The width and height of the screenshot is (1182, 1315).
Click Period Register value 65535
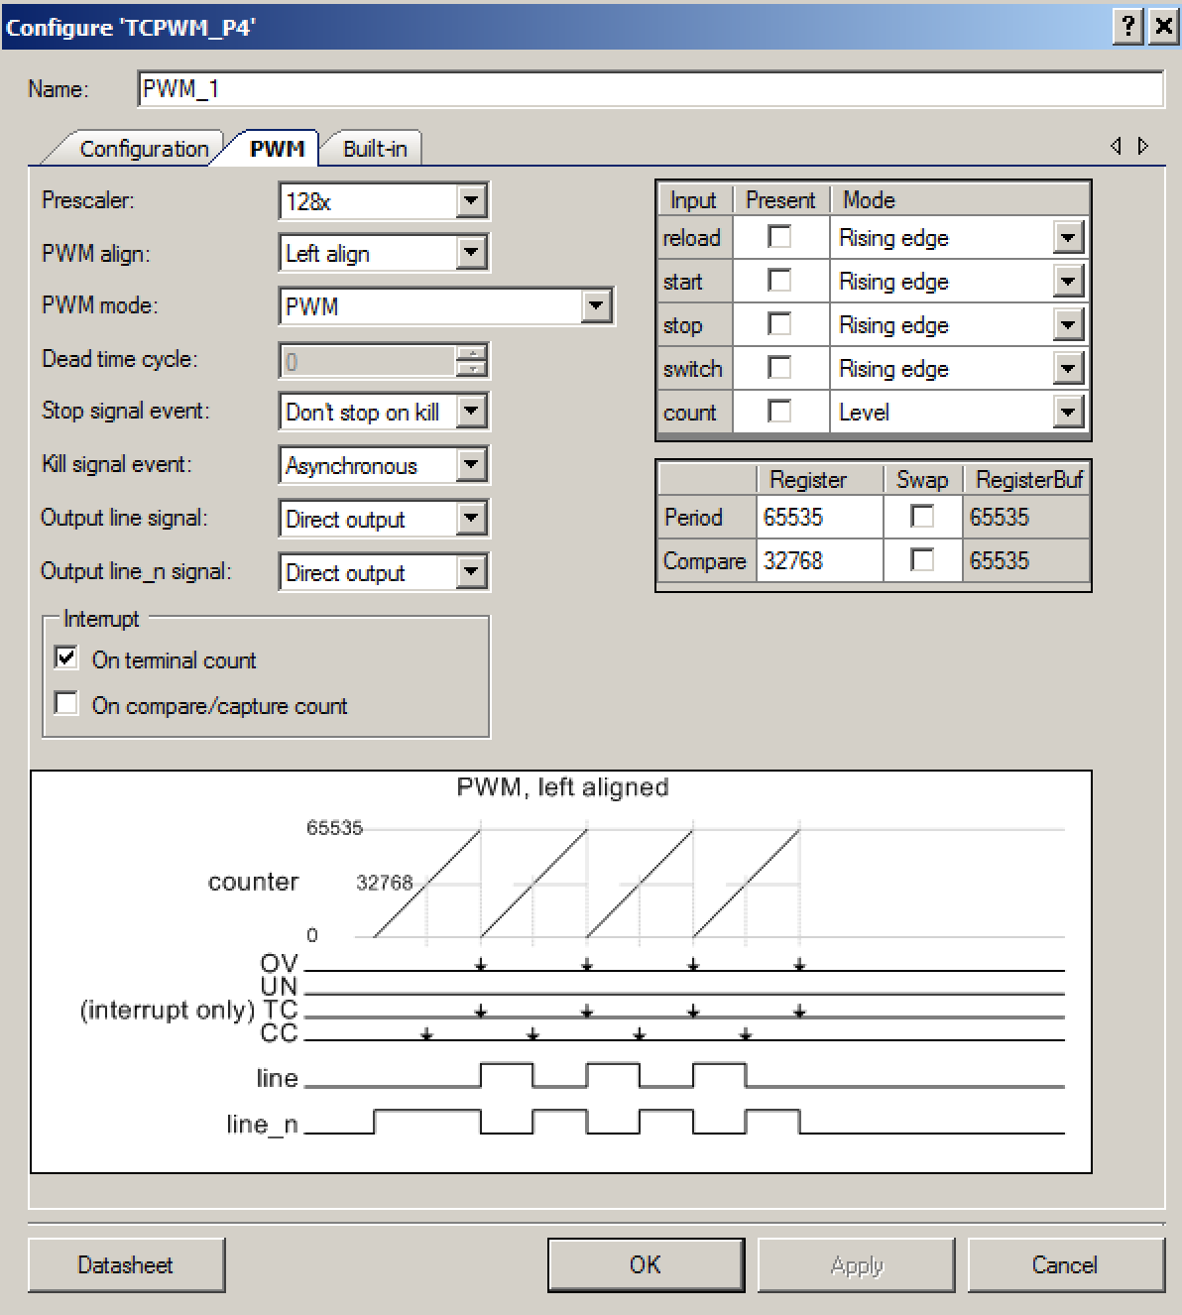[x=819, y=517]
